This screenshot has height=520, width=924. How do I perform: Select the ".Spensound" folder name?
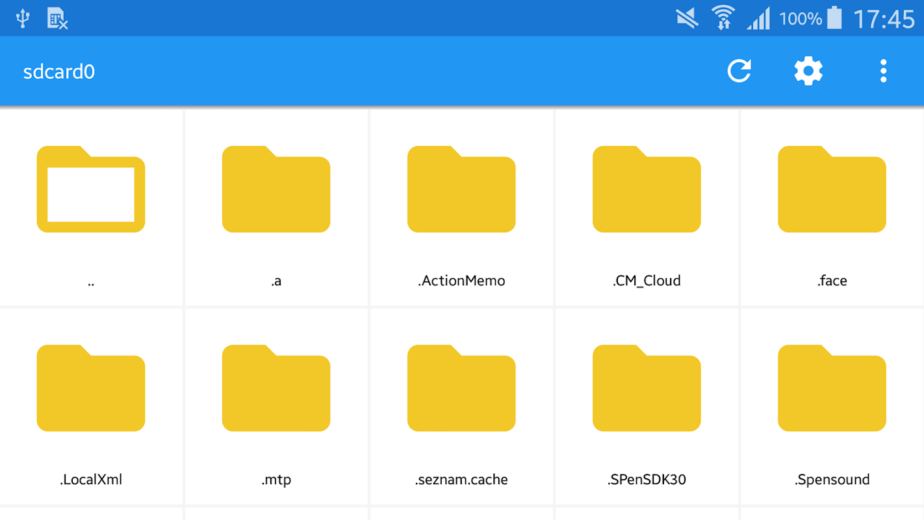click(832, 480)
